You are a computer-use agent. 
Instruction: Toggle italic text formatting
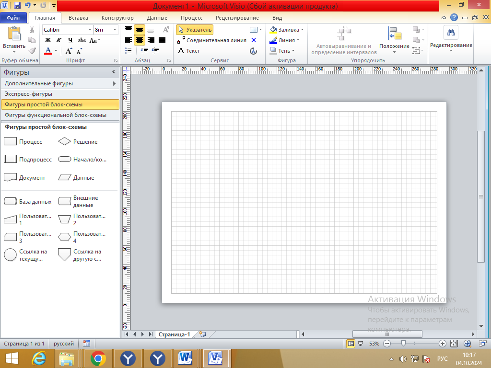pos(59,40)
